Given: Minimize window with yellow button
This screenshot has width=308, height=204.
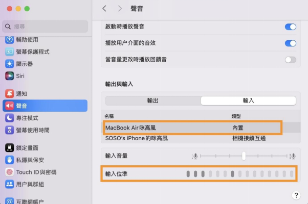Looking at the screenshot, I should [x=18, y=9].
